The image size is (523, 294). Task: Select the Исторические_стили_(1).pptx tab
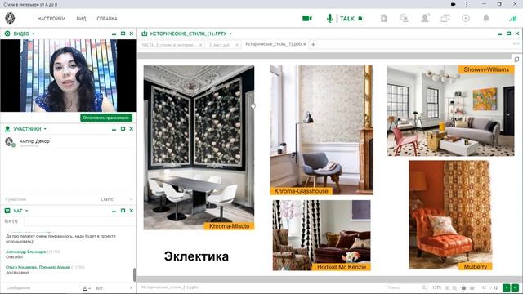(x=274, y=44)
